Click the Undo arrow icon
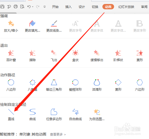 tap(29, 7)
